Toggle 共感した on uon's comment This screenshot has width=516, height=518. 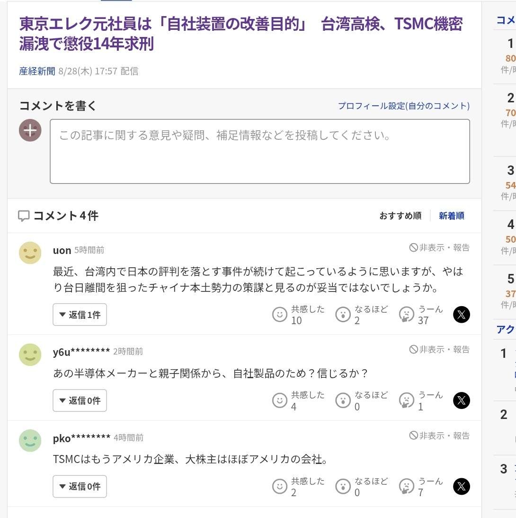click(x=280, y=315)
